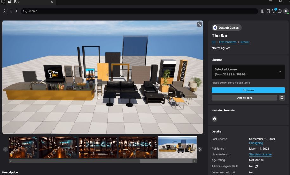
Task: Show AI usage help tooltip icon
Action: 256,166
